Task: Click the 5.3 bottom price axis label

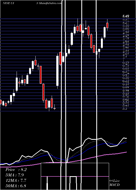Action: [x=125, y=109]
